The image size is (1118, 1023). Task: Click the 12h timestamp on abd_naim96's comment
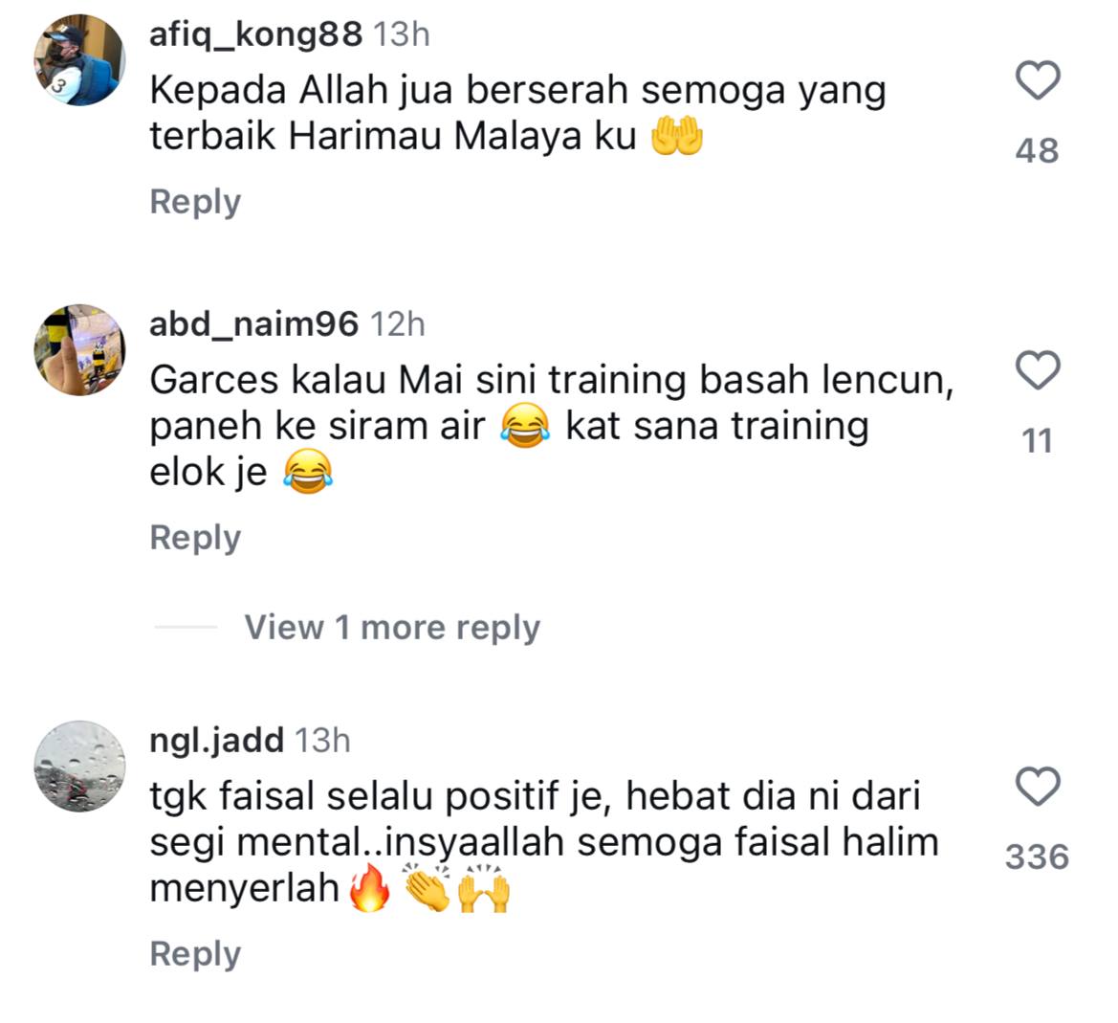coord(398,324)
